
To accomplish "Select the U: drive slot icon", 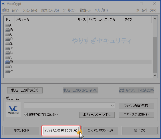I will click(7, 53).
